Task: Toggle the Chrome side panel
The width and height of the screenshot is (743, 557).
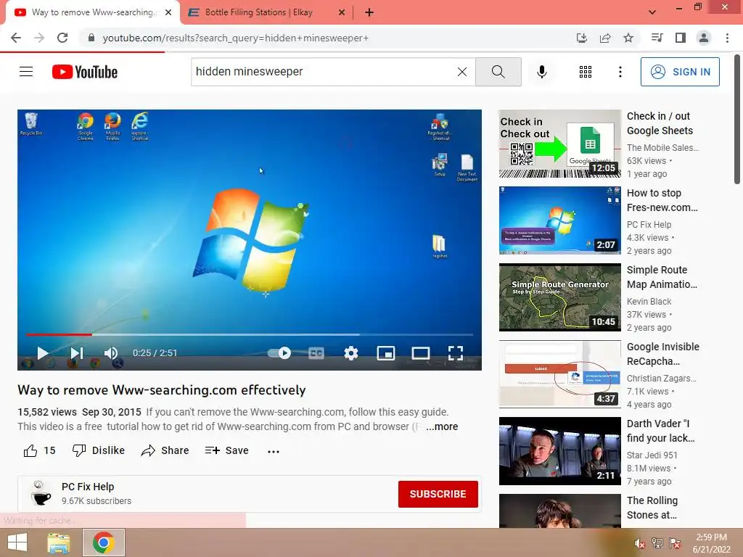Action: 681,38
